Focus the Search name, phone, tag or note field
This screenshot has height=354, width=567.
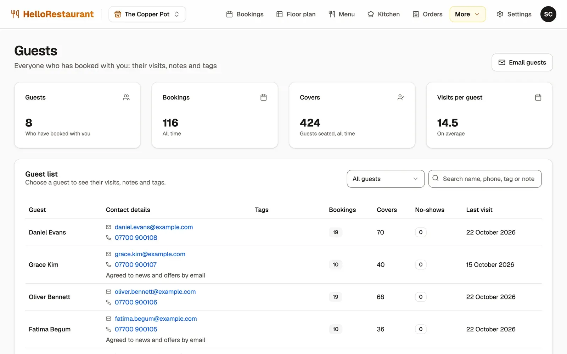[485, 179]
